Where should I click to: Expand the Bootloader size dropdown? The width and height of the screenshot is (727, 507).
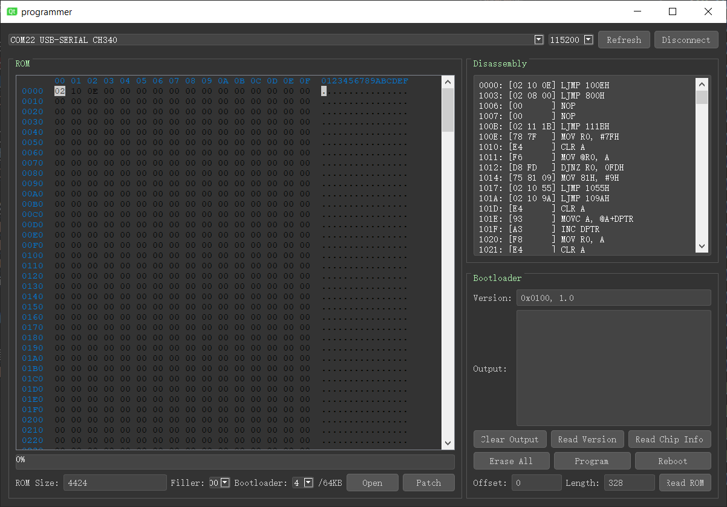[308, 482]
